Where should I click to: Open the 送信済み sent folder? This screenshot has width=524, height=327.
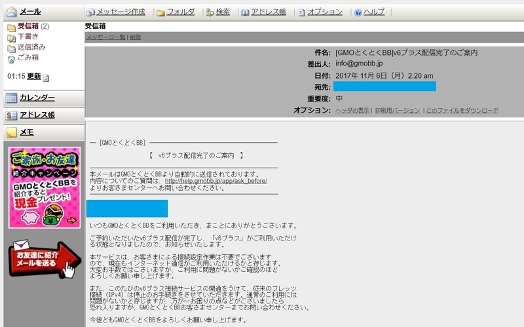(31, 47)
